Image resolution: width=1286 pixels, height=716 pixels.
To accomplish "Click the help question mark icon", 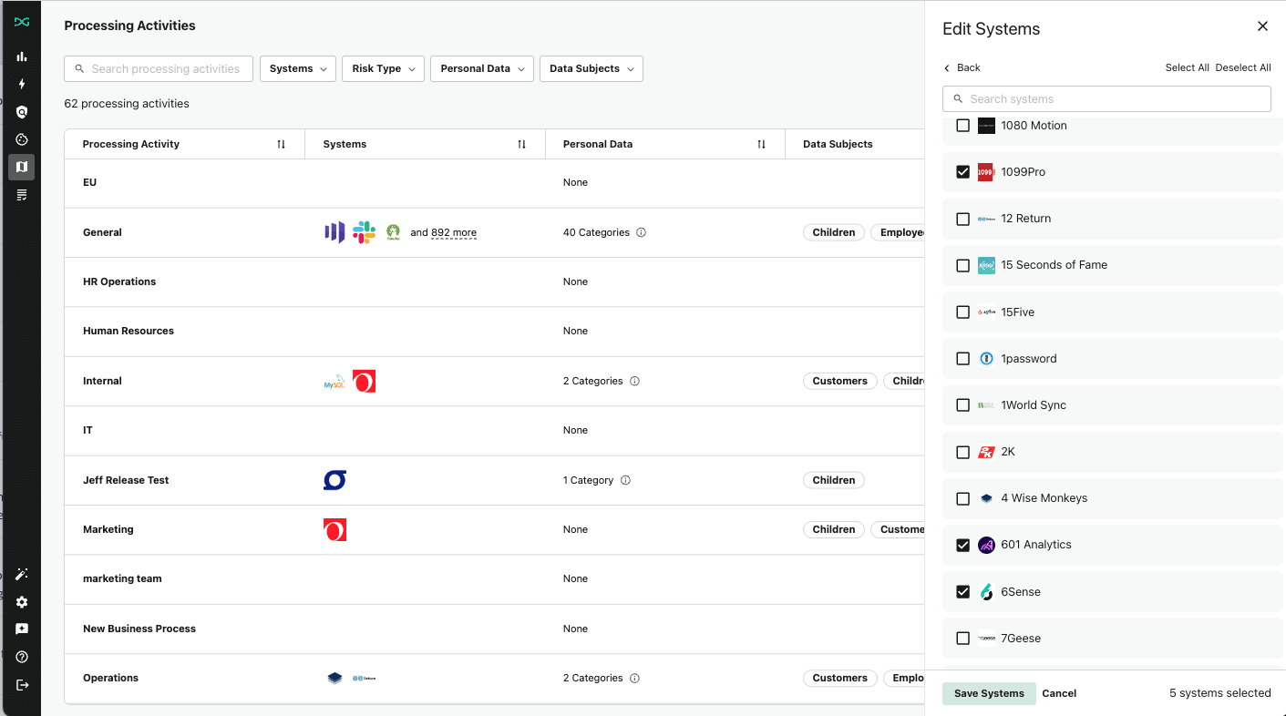I will (x=22, y=657).
